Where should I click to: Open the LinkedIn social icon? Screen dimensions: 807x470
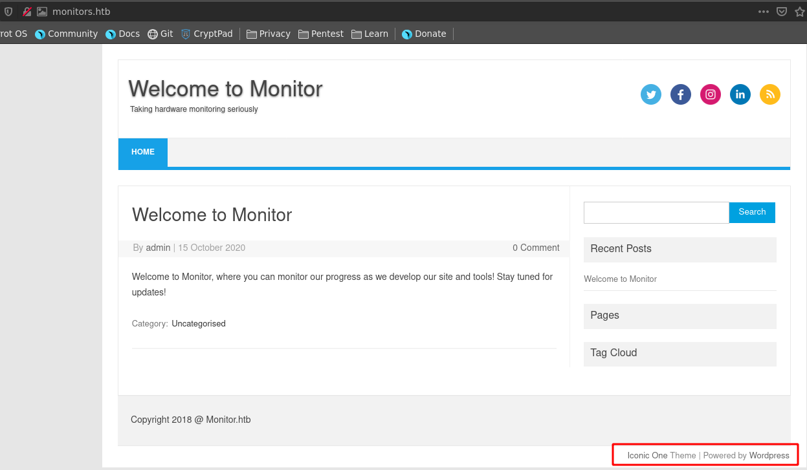click(x=740, y=94)
